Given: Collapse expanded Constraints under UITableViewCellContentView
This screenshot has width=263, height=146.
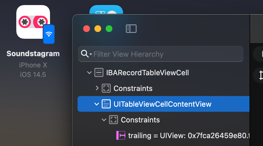Looking at the screenshot, I should coord(104,120).
